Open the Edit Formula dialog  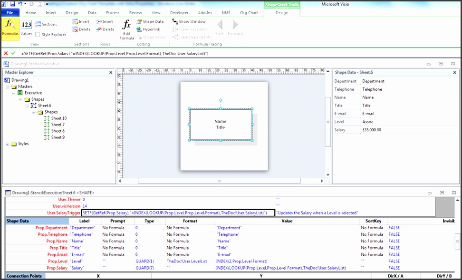tap(126, 29)
